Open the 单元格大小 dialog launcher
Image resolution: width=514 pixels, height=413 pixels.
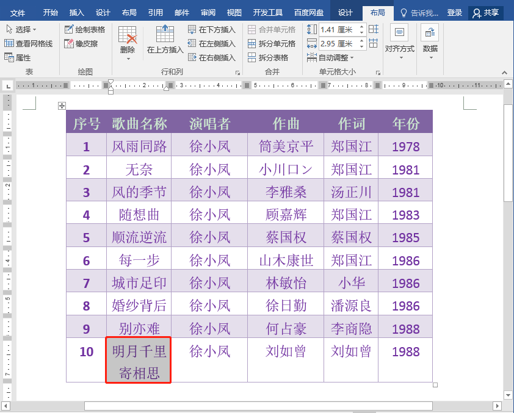378,73
